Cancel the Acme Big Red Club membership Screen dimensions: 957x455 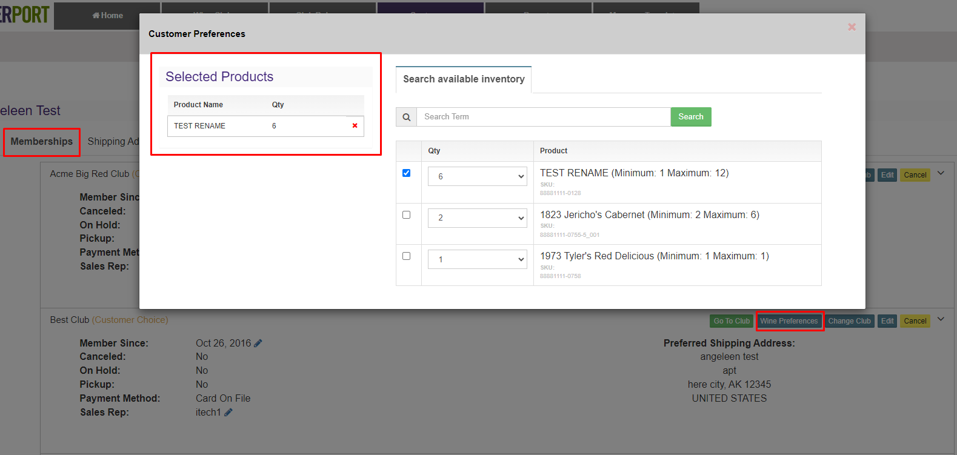point(915,175)
